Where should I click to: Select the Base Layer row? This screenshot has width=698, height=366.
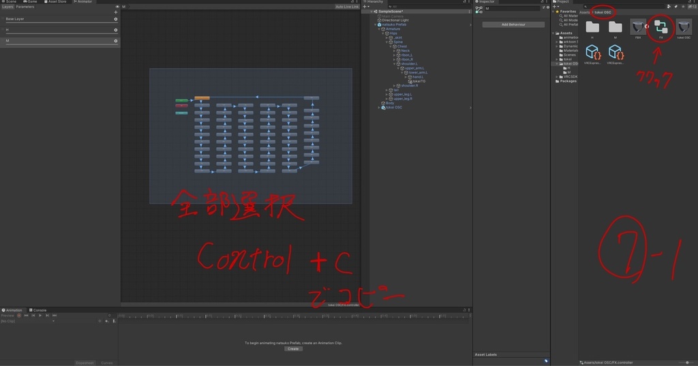(x=60, y=19)
